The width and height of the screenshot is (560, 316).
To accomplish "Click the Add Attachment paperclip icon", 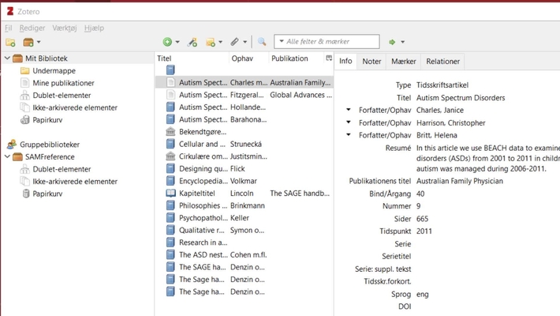I will (x=234, y=42).
